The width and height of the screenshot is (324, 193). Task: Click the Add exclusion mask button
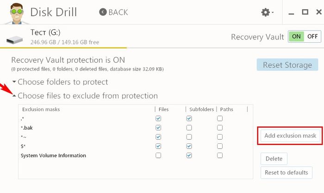coord(290,135)
